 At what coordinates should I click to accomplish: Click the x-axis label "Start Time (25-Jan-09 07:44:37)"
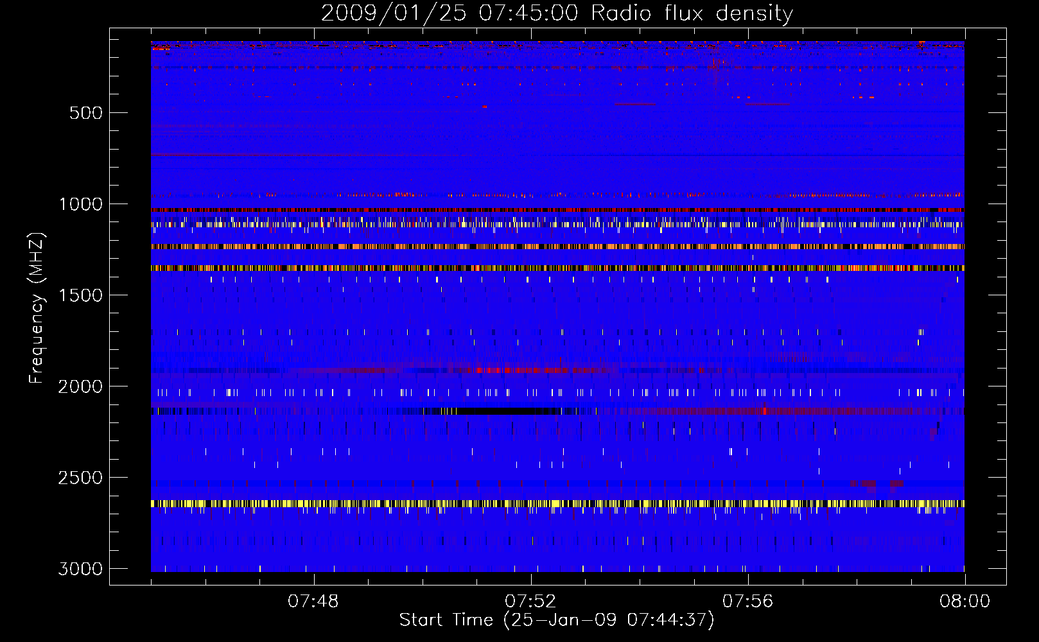[x=557, y=620]
